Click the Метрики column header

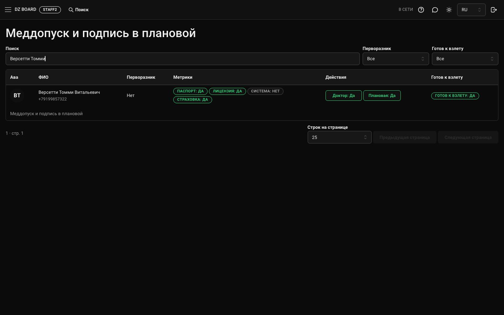point(183,77)
